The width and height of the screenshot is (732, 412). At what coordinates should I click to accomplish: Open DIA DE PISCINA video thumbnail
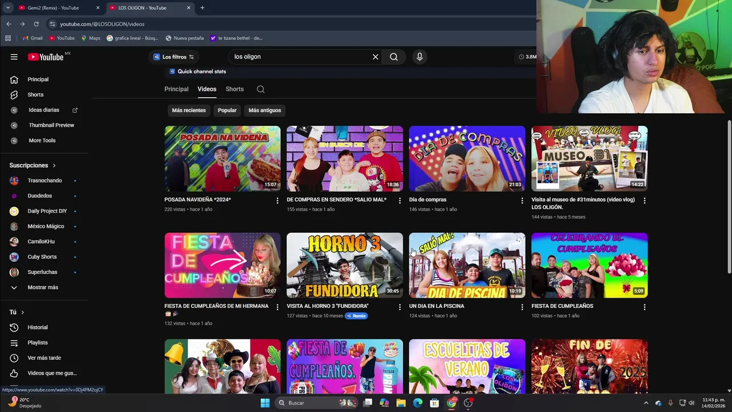coord(467,265)
